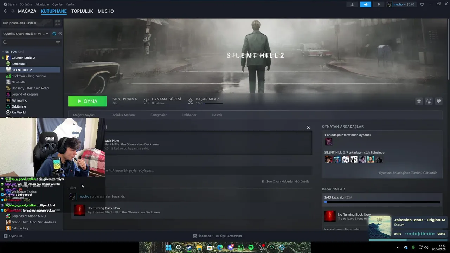Click the Schedule I game icon
450x253 pixels.
point(8,64)
